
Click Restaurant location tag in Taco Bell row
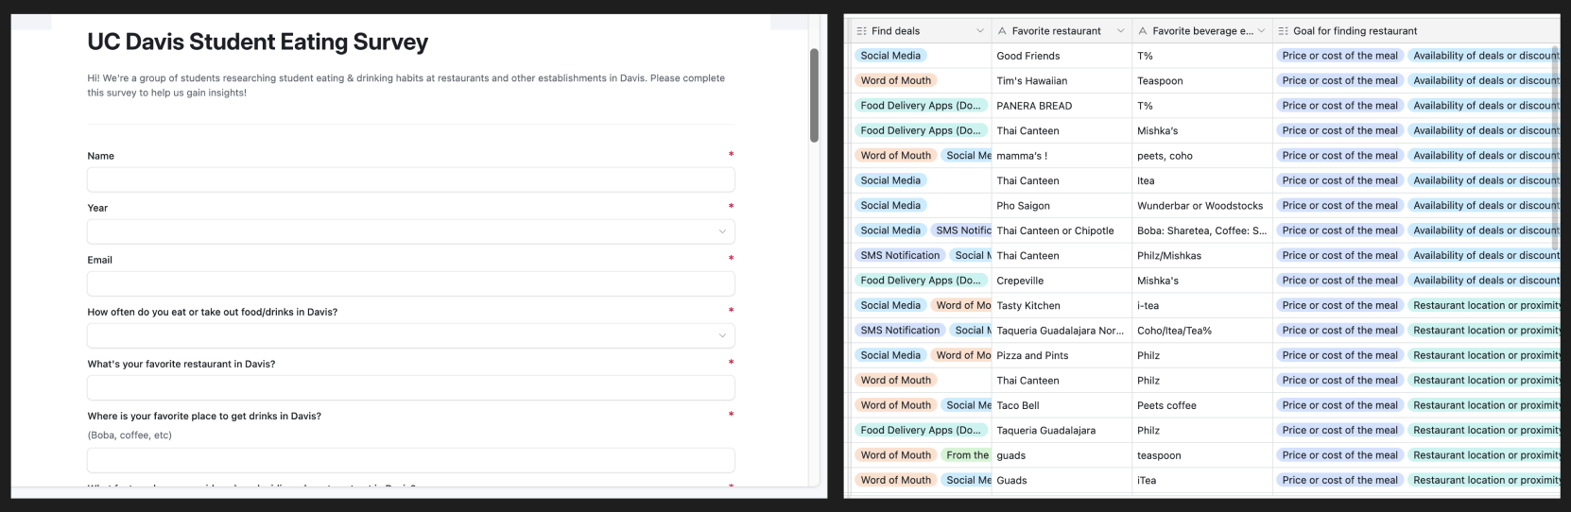[x=1483, y=405]
